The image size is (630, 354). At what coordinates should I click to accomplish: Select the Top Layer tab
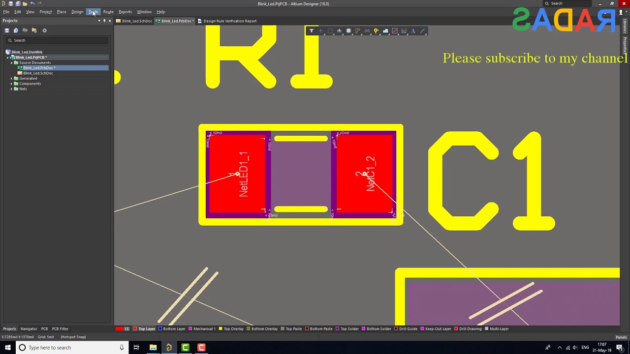144,329
